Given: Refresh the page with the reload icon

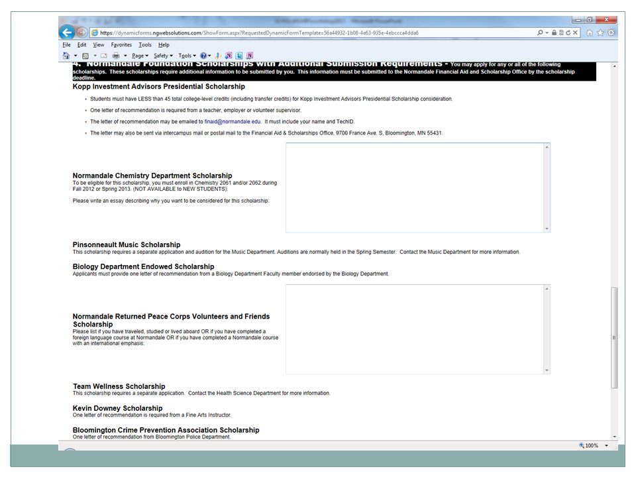Looking at the screenshot, I should (x=568, y=32).
